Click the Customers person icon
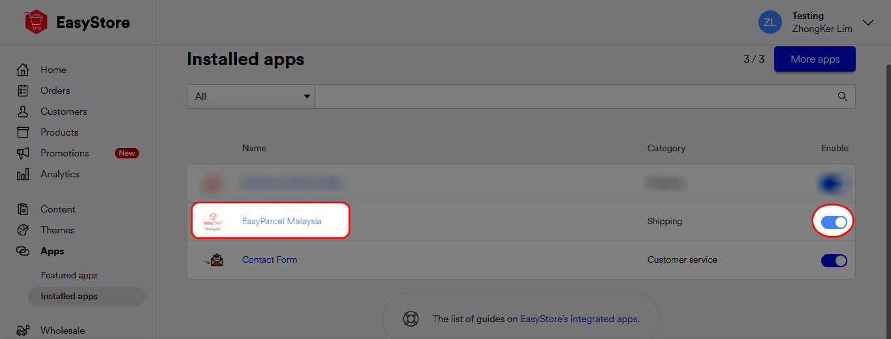This screenshot has height=339, width=891. point(23,111)
